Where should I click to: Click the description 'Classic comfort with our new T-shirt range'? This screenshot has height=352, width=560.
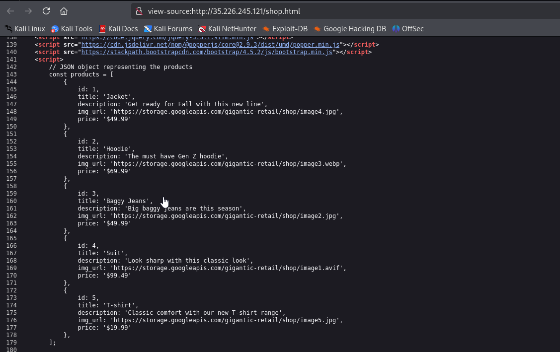pyautogui.click(x=203, y=313)
